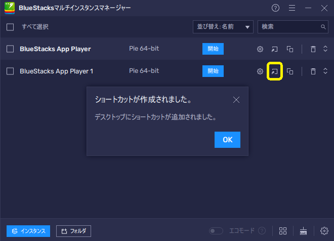Open eco mode help question icon

point(262,231)
